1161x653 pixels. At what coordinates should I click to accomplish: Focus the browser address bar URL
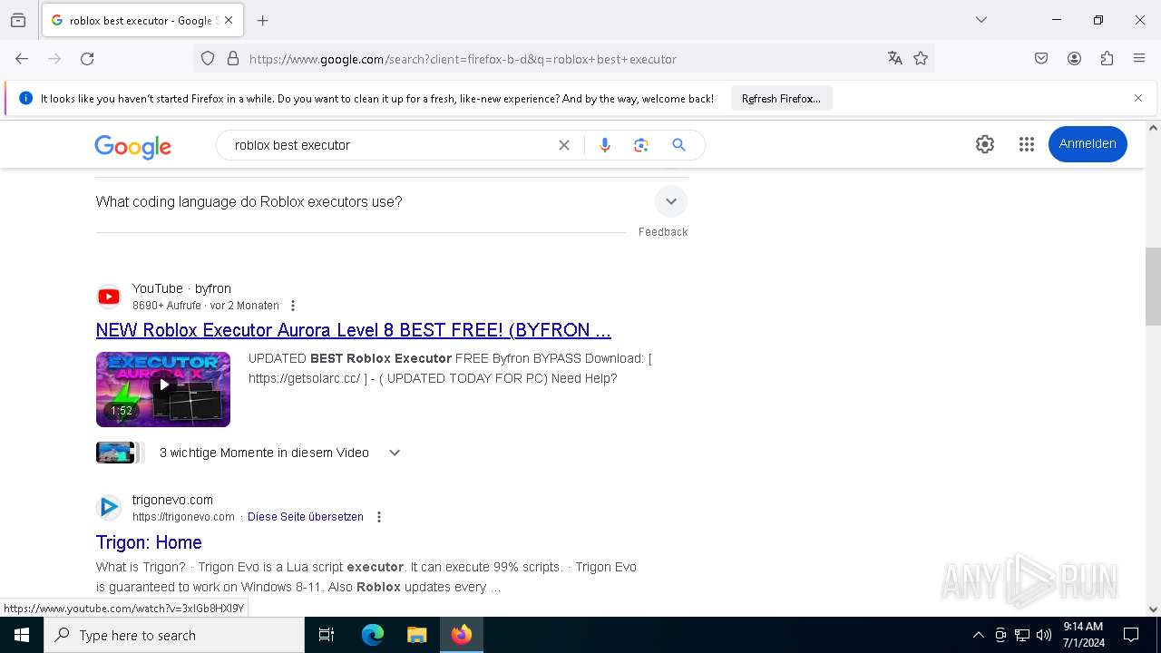tap(463, 59)
